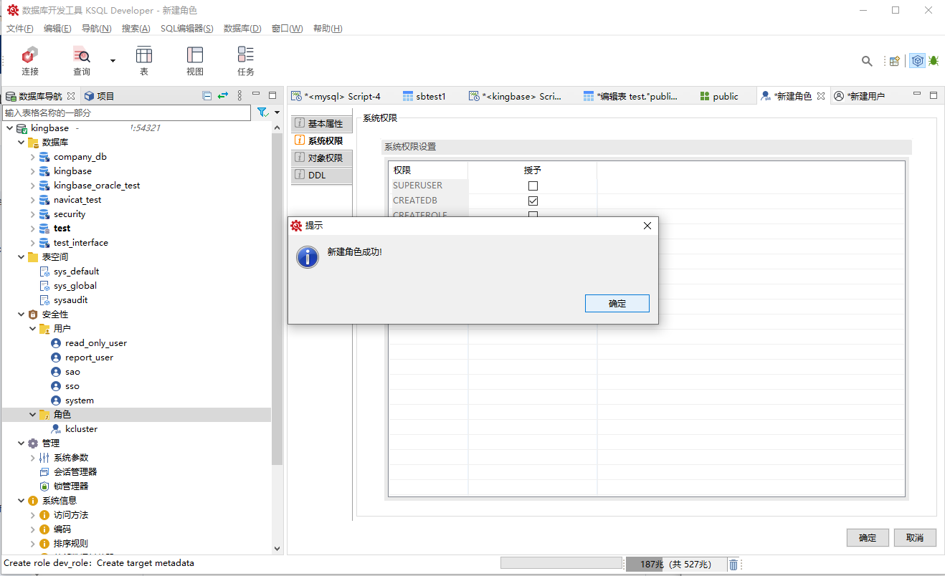Open the 任务 (Tasks) toolbar icon
Viewport: 945px width, 576px height.
point(246,60)
